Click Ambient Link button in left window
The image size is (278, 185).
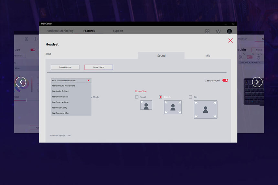(19, 56)
